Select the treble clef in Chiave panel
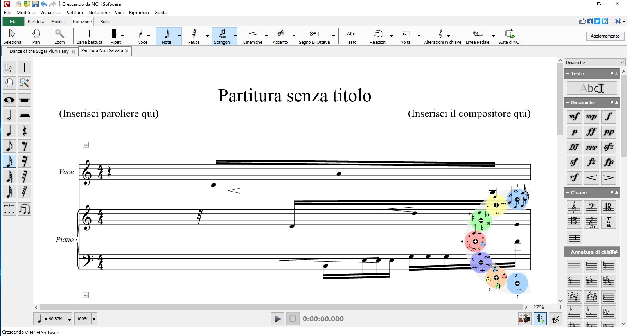 [574, 207]
